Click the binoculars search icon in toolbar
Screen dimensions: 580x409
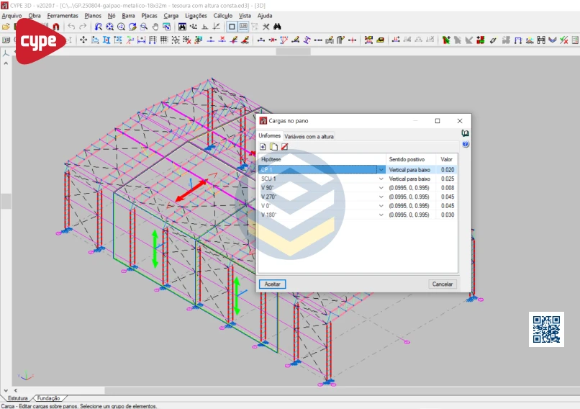(x=277, y=27)
